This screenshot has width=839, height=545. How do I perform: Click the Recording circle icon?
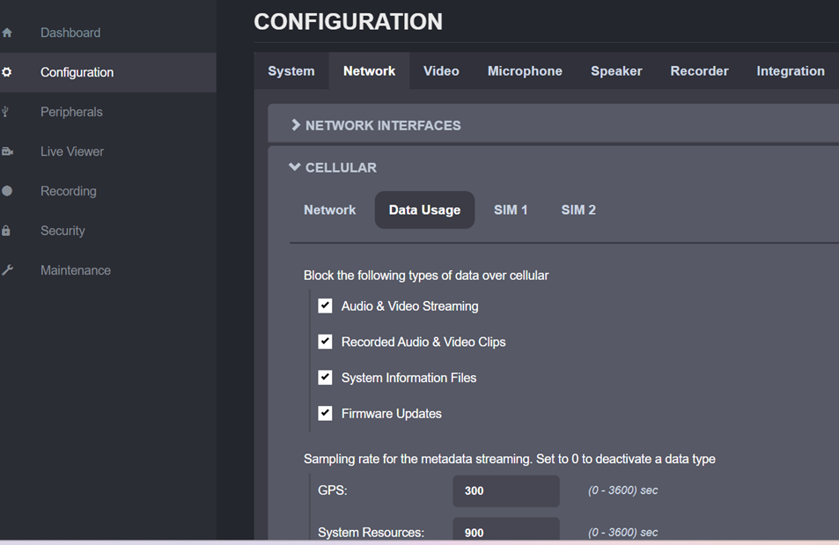pyautogui.click(x=7, y=191)
